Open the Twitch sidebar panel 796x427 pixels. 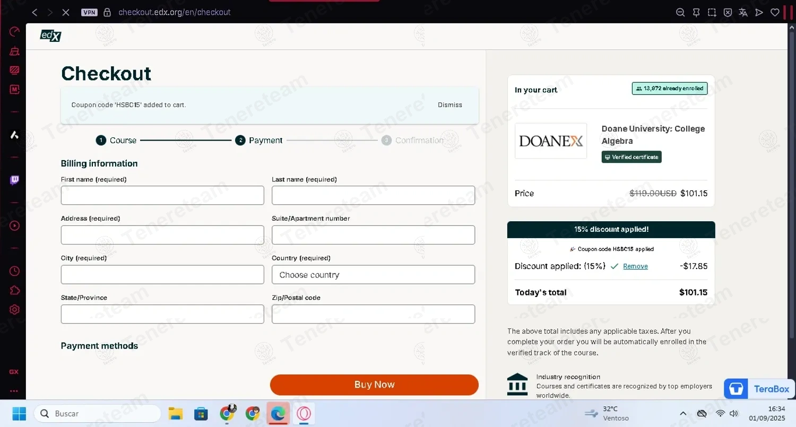[14, 180]
